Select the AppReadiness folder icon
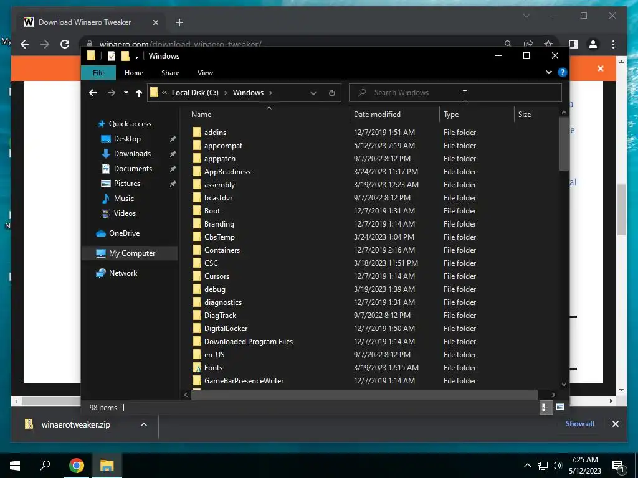Screen dimensions: 638x478 pos(197,171)
